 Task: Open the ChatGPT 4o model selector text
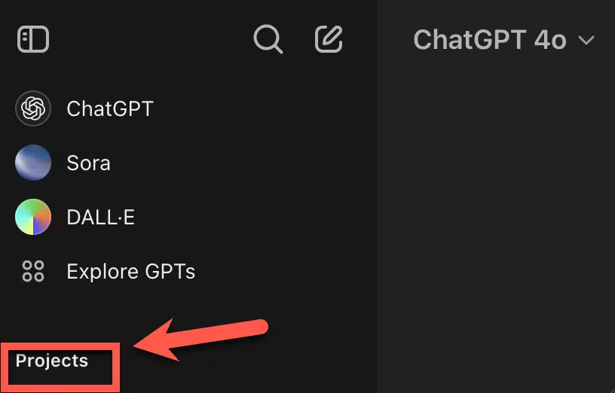[x=489, y=40]
